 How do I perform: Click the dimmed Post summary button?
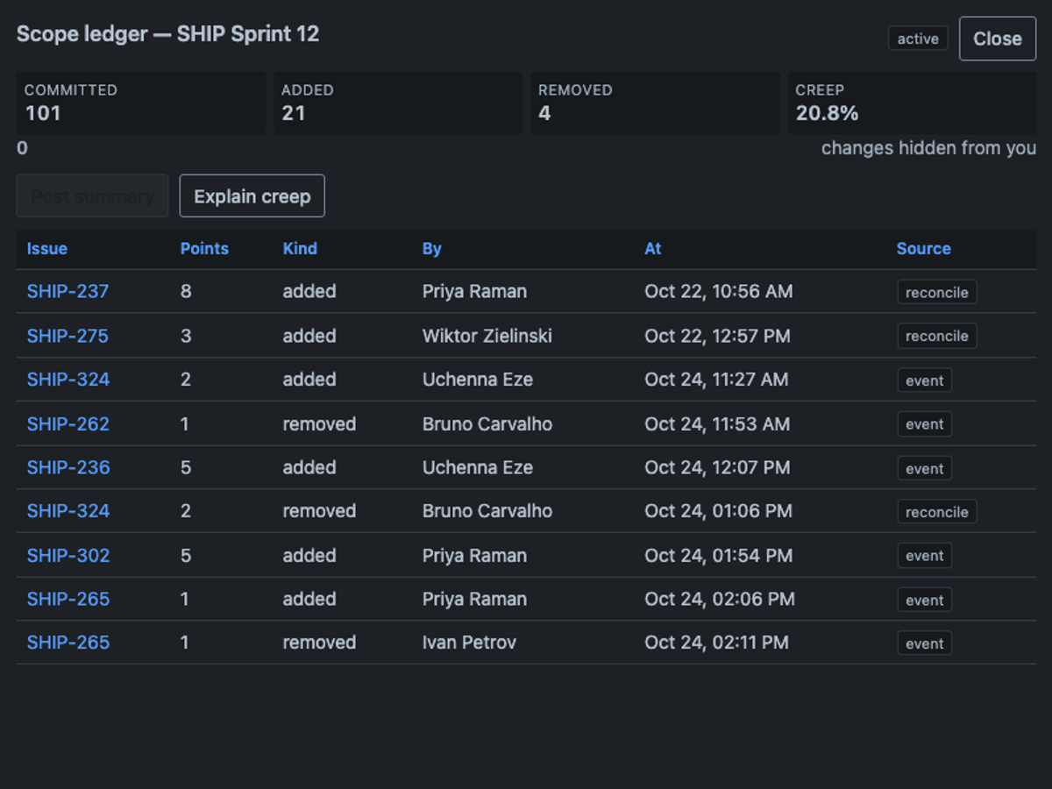click(92, 195)
